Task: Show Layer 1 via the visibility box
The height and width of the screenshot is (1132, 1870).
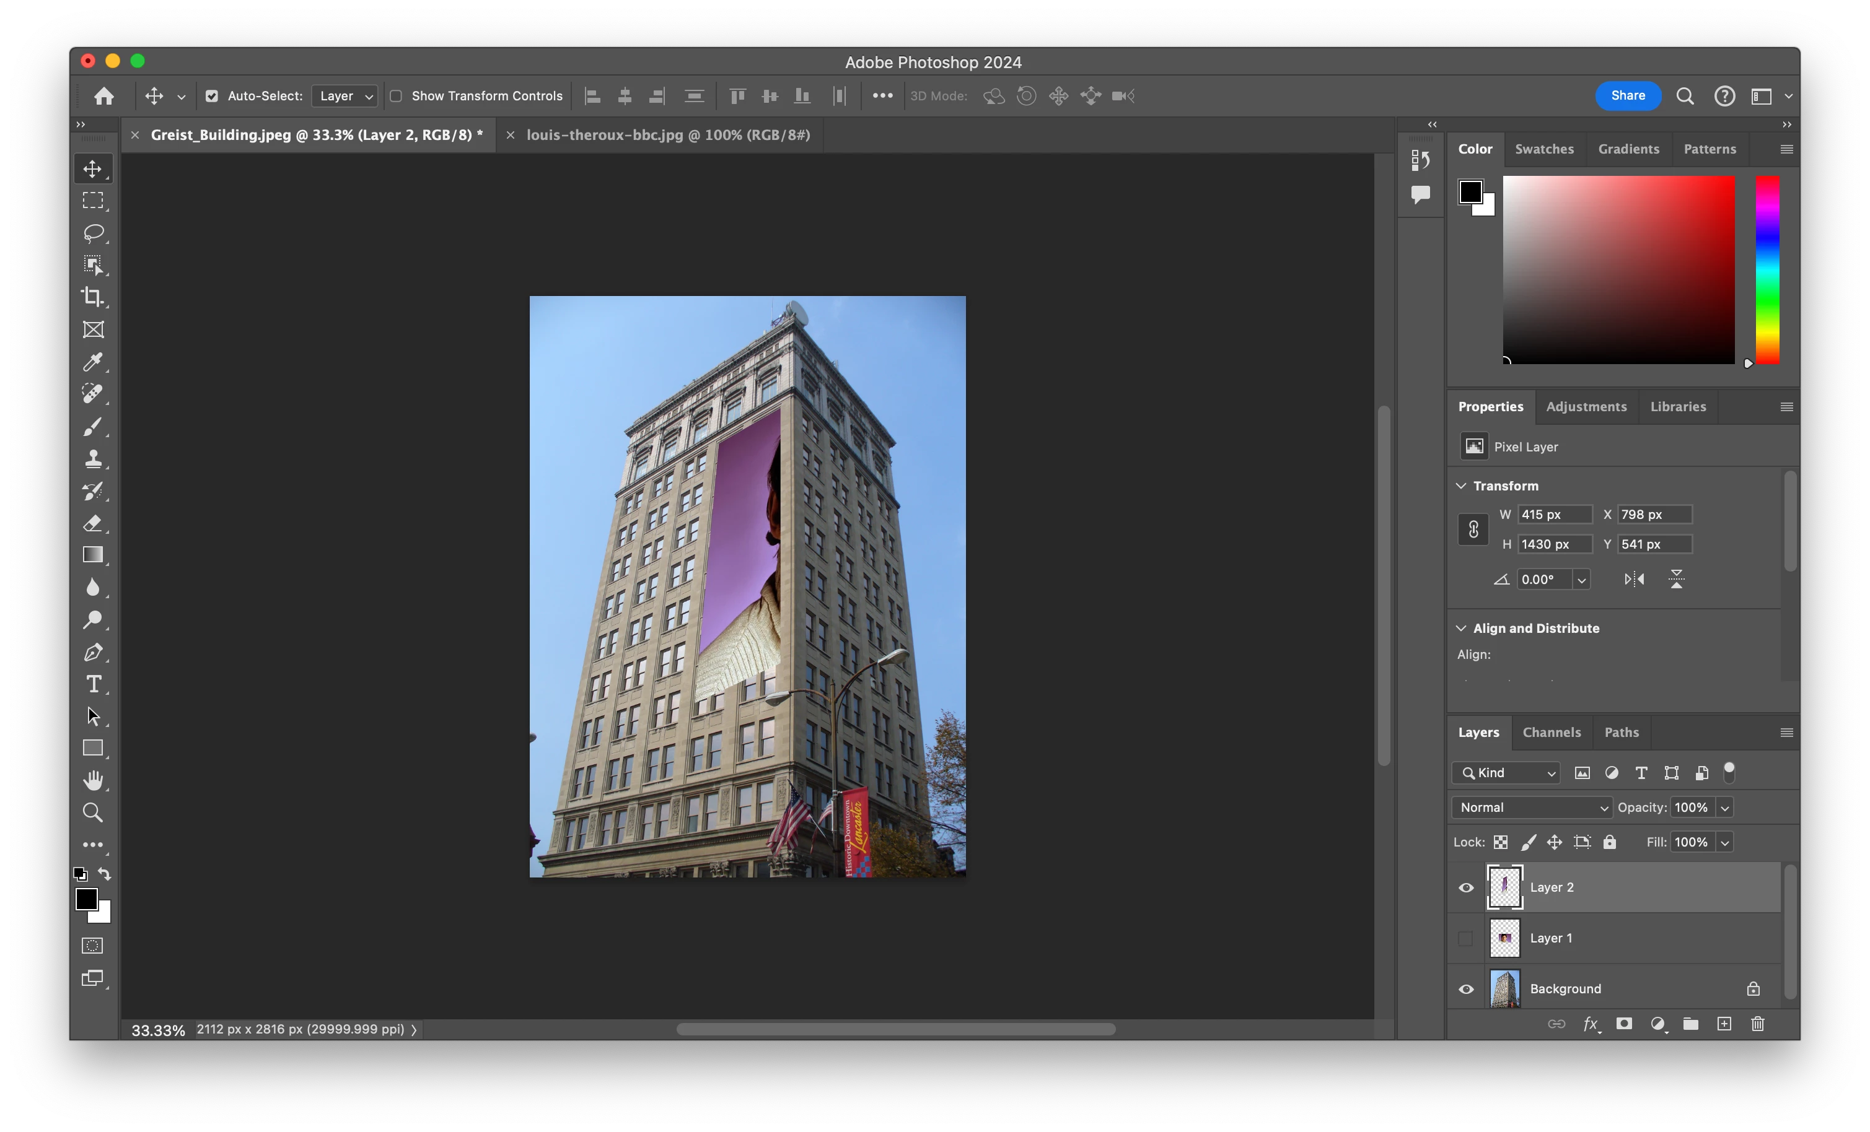Action: click(x=1466, y=939)
